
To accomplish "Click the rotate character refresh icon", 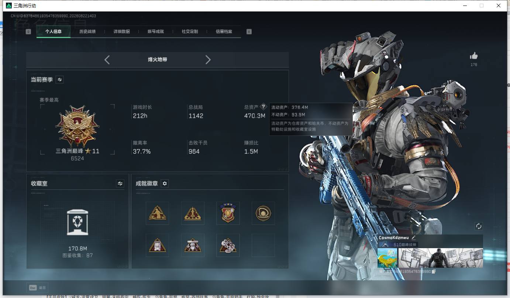I will (x=479, y=226).
